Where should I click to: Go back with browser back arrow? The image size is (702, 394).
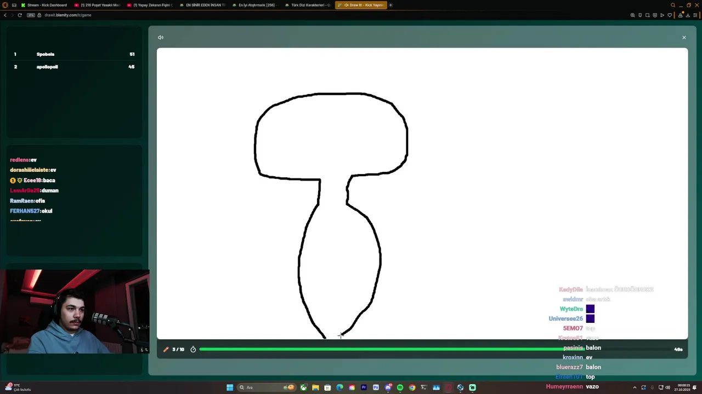pos(5,15)
